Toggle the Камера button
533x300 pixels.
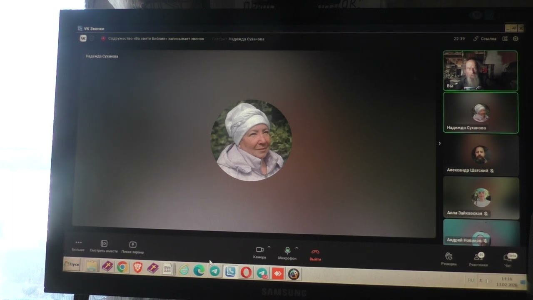point(259,252)
